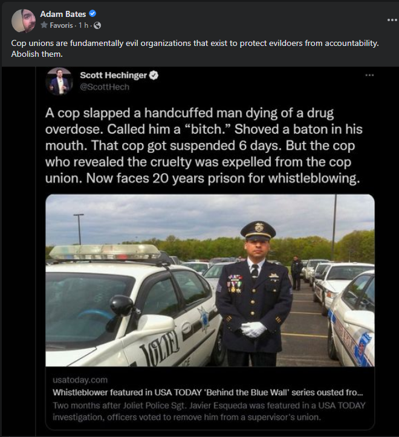Viewport: 399px width, 437px height.
Task: Click the Adam Bates name link
Action: click(63, 14)
